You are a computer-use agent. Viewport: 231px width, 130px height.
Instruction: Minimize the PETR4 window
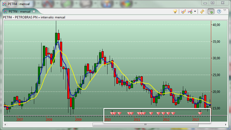pyautogui.click(x=205, y=3)
